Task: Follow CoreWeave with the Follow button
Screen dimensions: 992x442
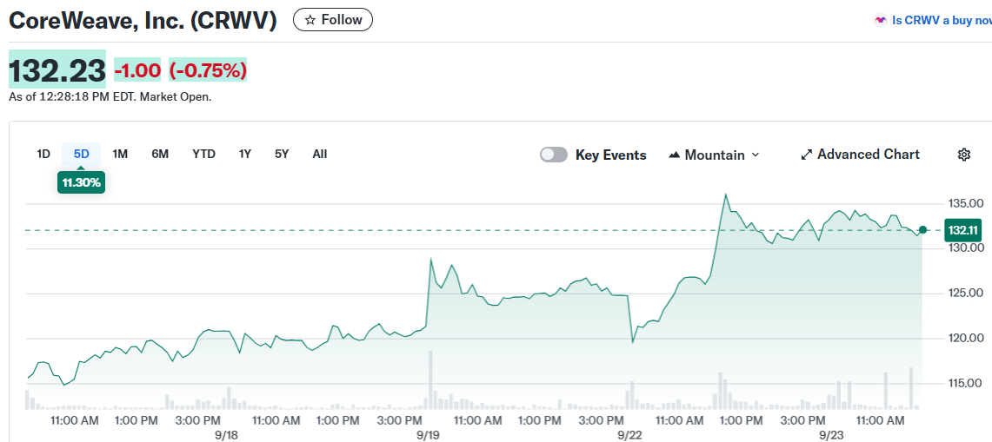Action: 333,20
